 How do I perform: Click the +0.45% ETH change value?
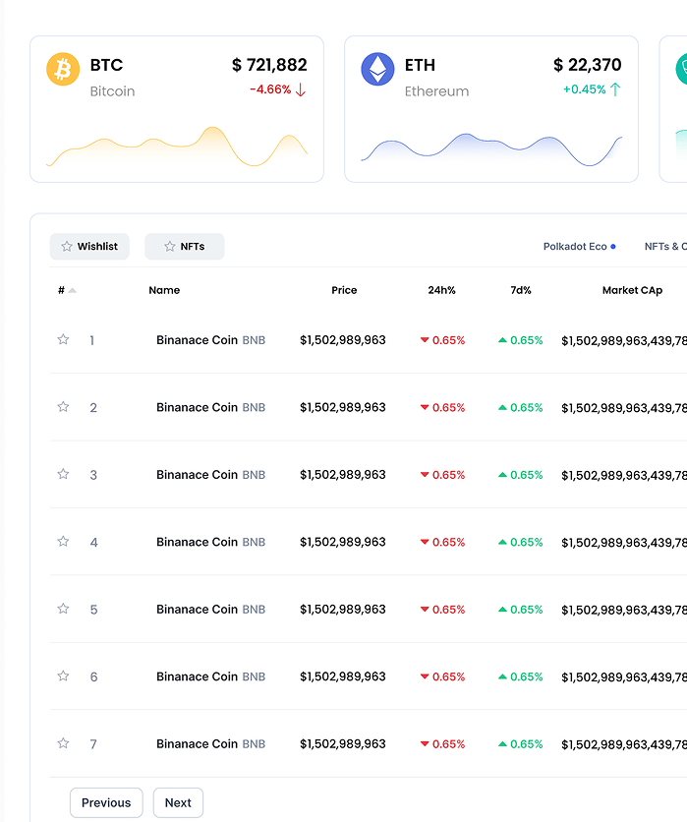point(584,89)
